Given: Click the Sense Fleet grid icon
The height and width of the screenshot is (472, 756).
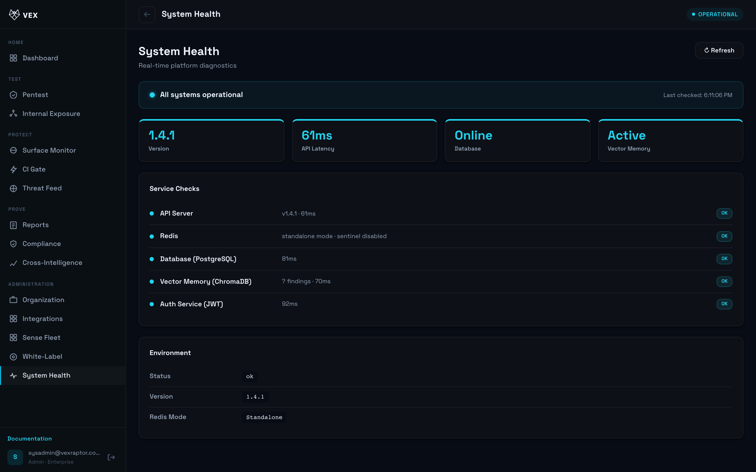Looking at the screenshot, I should tap(13, 337).
